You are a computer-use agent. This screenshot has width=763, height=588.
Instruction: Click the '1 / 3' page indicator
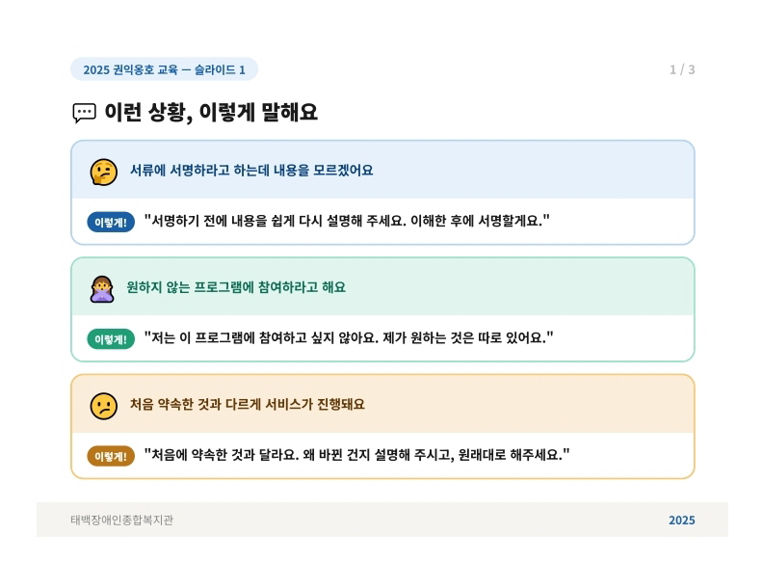point(682,69)
